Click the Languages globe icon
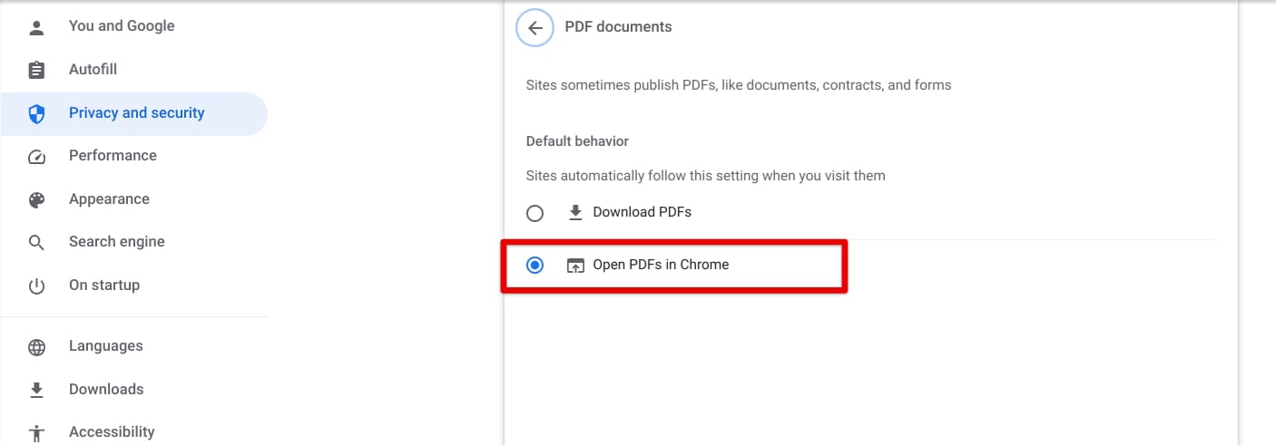Image resolution: width=1276 pixels, height=445 pixels. pos(36,347)
